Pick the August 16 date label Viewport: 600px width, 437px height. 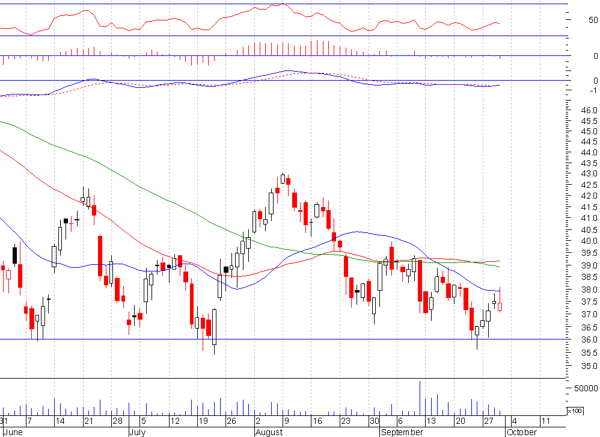[x=317, y=421]
